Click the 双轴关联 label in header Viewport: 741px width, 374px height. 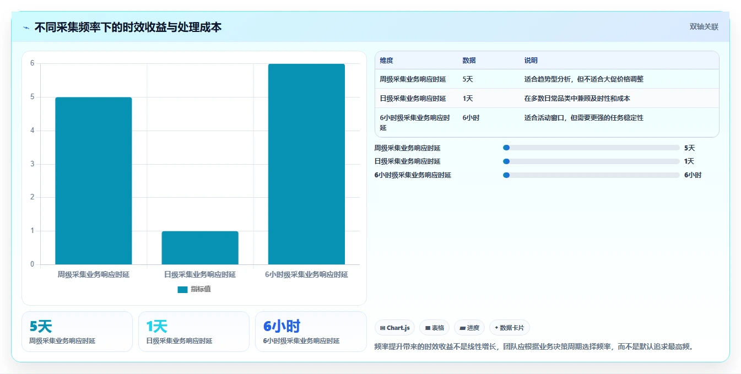click(704, 26)
